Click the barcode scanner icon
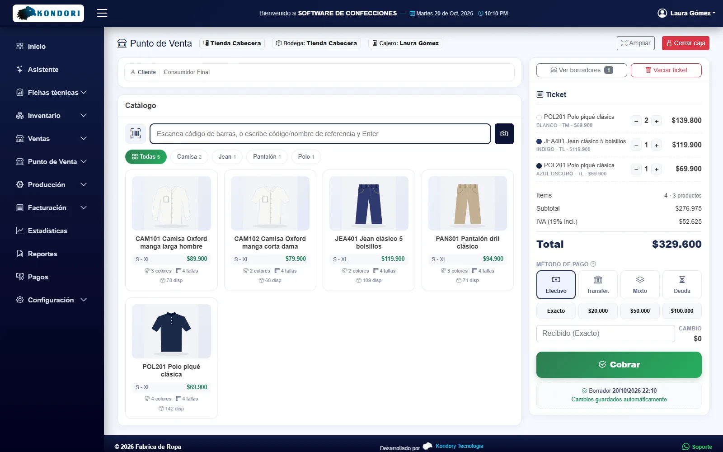 click(136, 134)
